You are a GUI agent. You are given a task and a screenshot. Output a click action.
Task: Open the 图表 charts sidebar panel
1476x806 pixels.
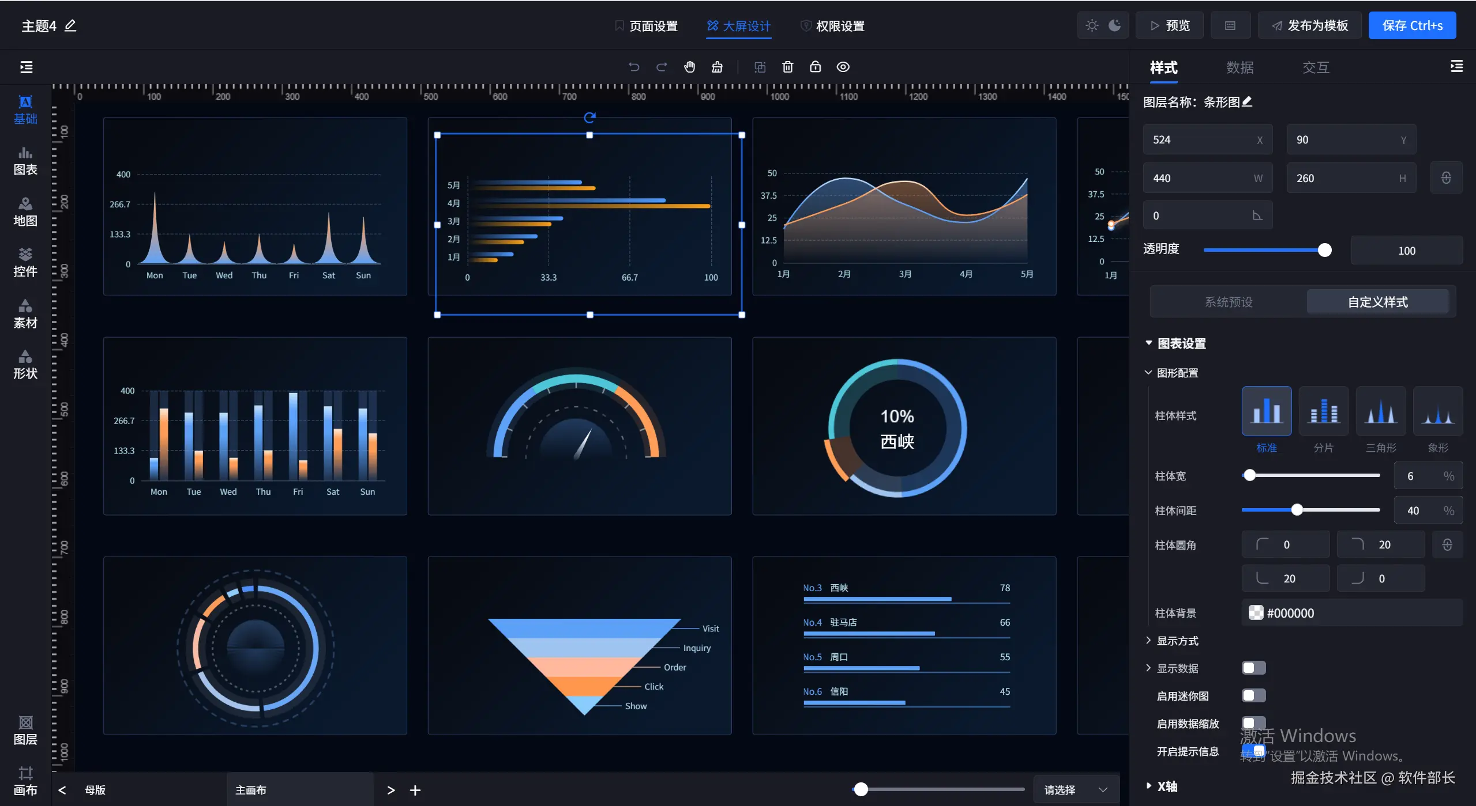(x=25, y=161)
